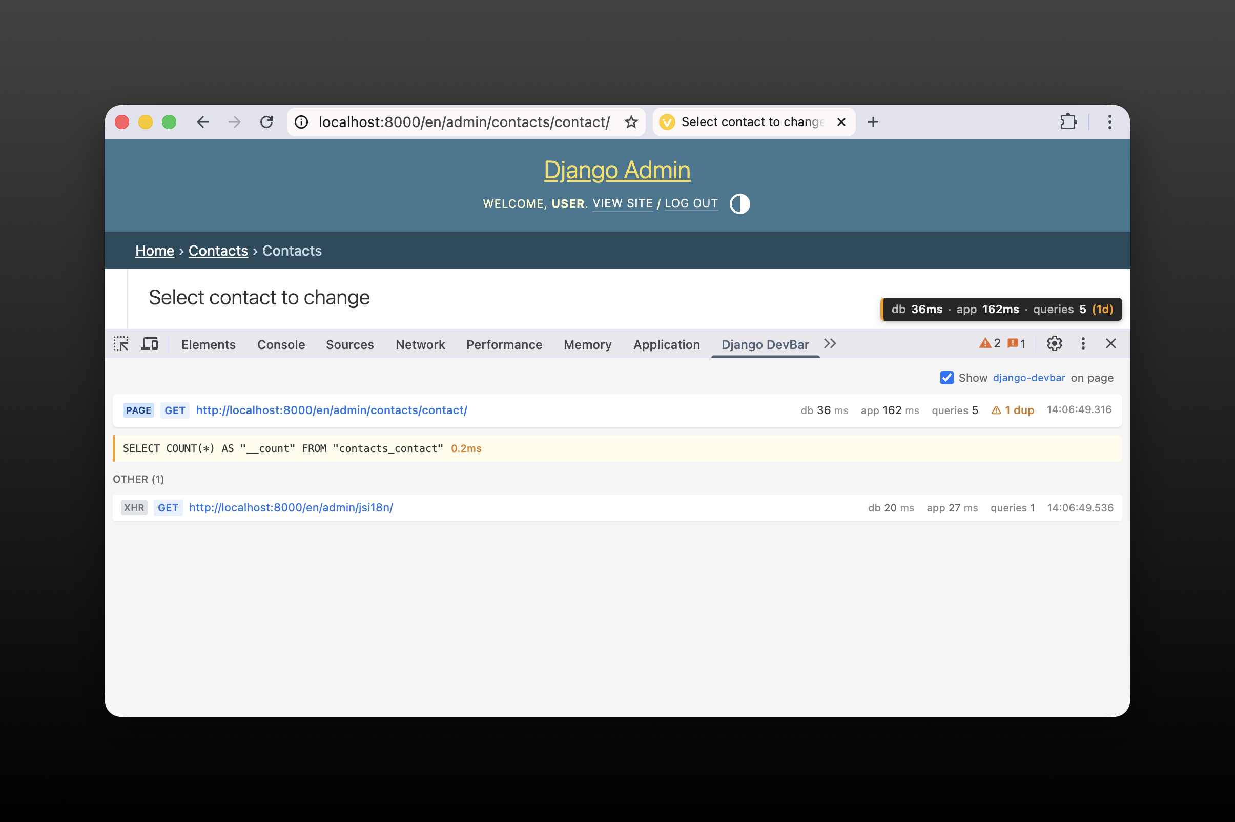Viewport: 1235px width, 822px height.
Task: Activate the inspect element picker icon
Action: click(x=121, y=344)
